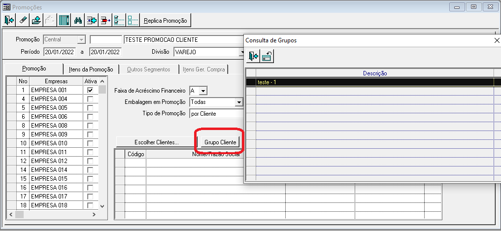Viewport: 501px width, 231px height.
Task: Open the Tipo de Promoção combo box
Action: (x=216, y=114)
